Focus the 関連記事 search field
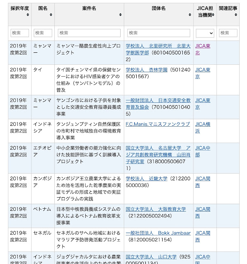This screenshot has width=247, height=264. 228,33
